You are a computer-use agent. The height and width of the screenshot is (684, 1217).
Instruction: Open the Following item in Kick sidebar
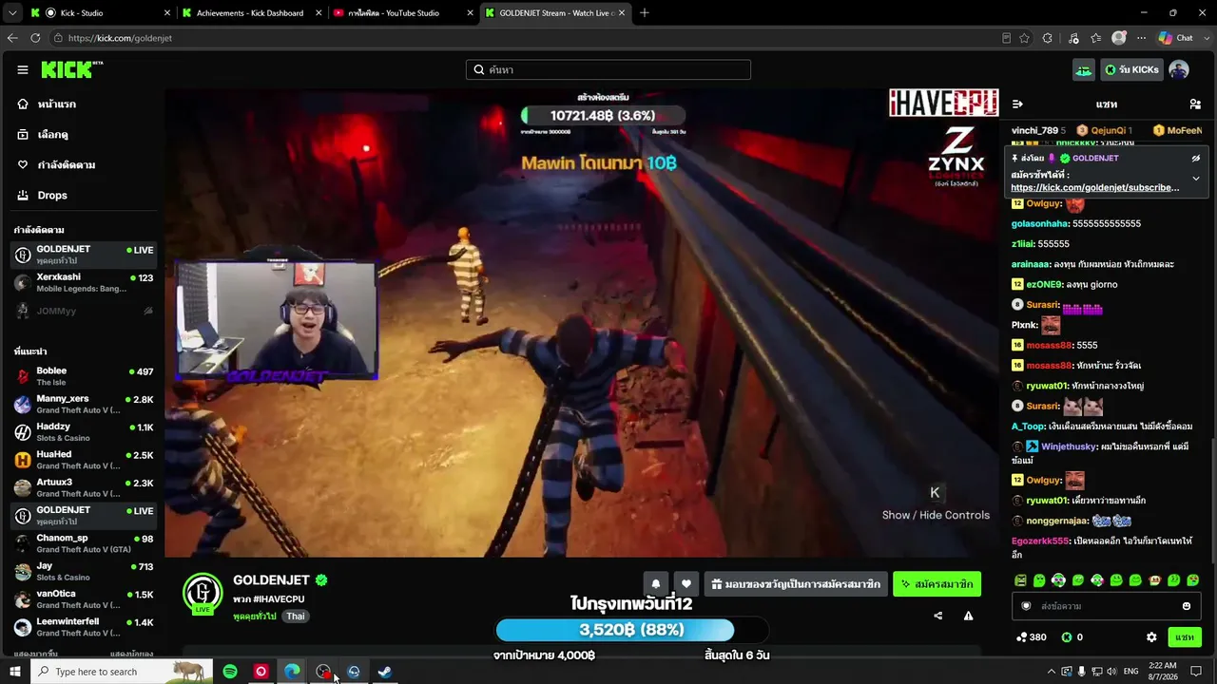[84, 164]
